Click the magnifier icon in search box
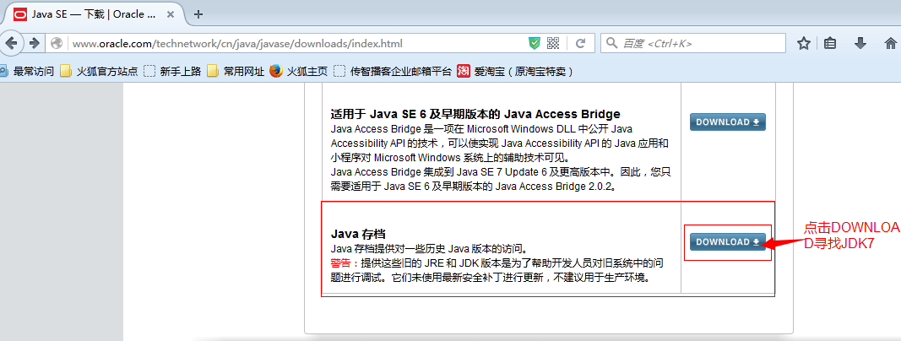Image resolution: width=901 pixels, height=341 pixels. tap(612, 43)
